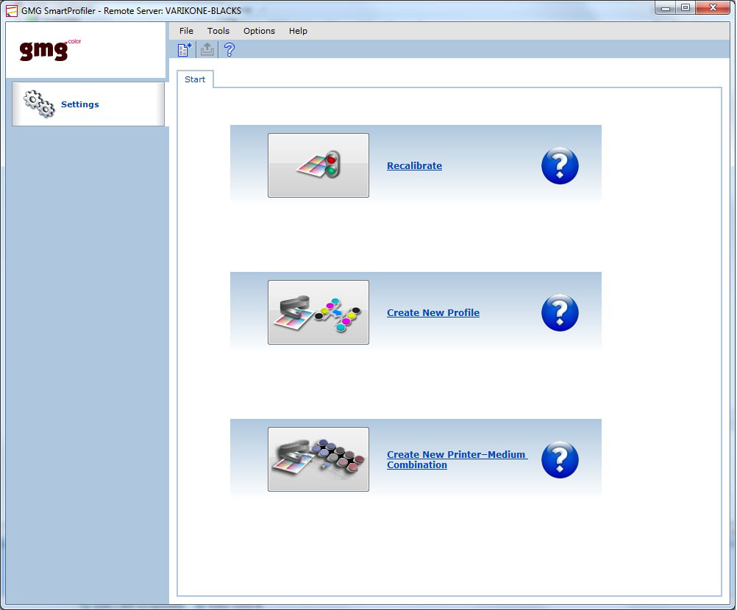Select the Start tab
The height and width of the screenshot is (610, 737).
pyautogui.click(x=195, y=79)
